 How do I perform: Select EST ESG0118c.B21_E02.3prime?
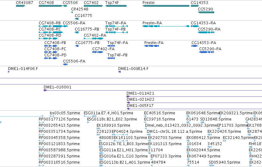(88, 122)
